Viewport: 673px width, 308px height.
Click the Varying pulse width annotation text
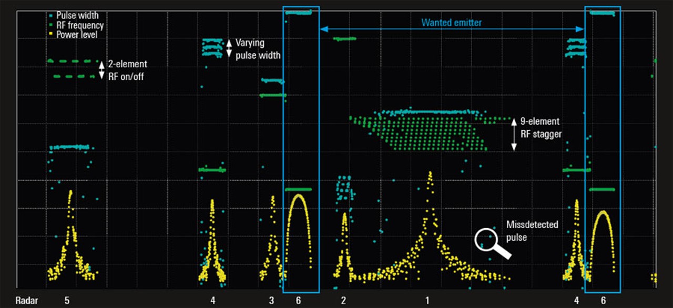pyautogui.click(x=258, y=49)
